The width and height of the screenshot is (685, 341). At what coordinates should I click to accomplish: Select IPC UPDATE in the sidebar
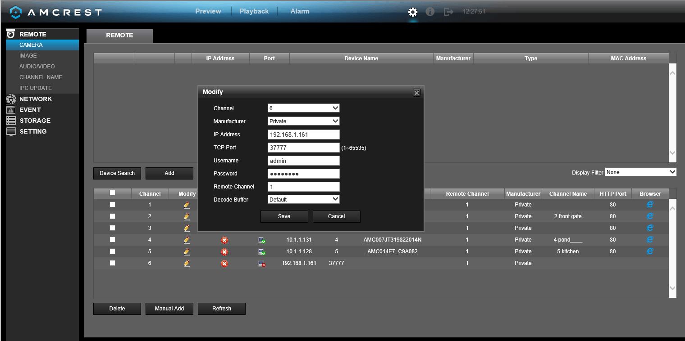click(36, 88)
